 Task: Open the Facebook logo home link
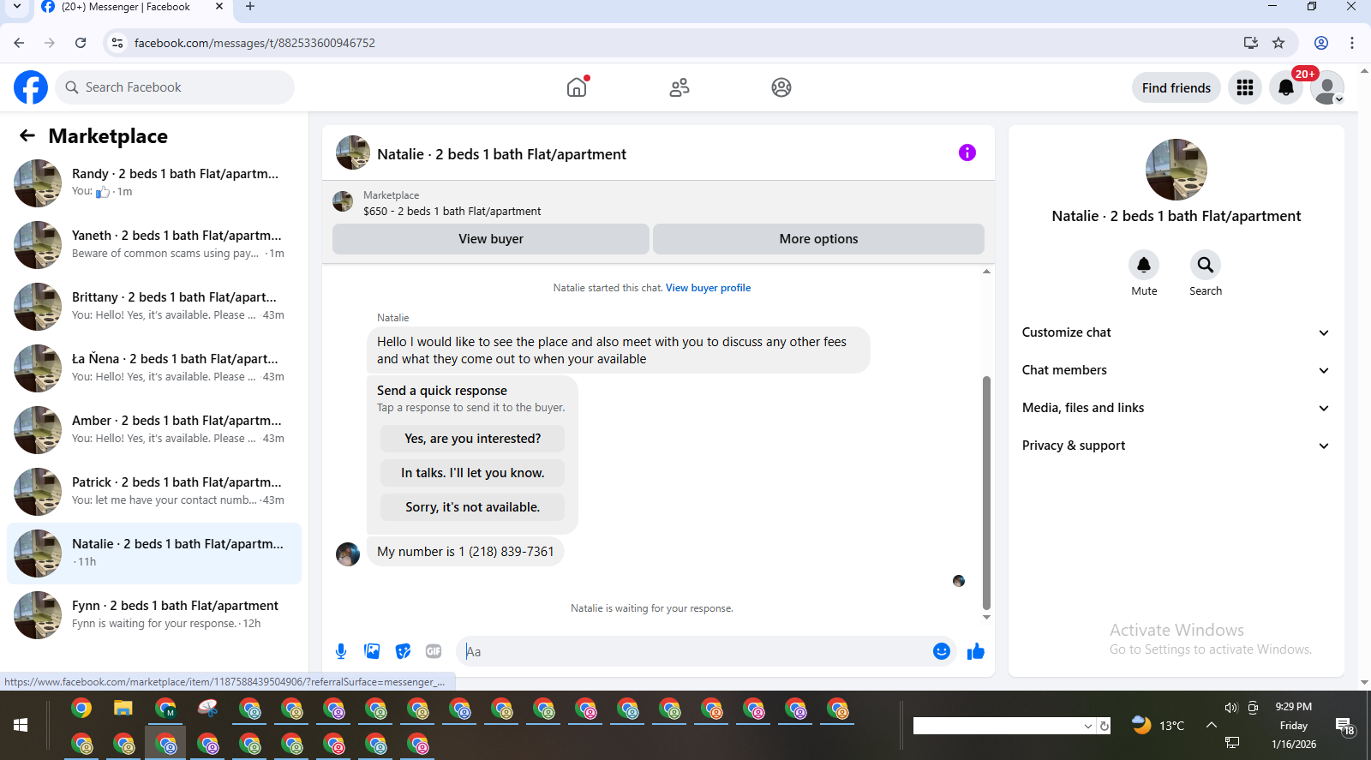31,87
